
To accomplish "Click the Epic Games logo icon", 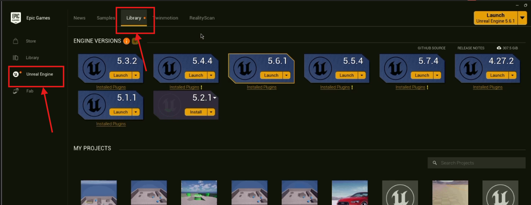I will [16, 18].
